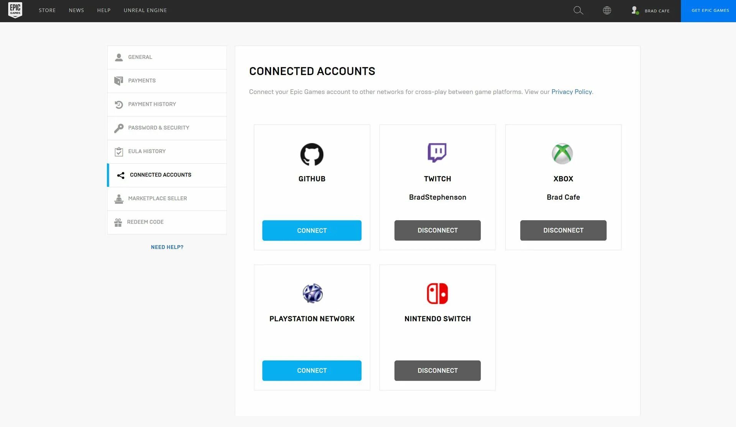Click the GitHub icon to connect

312,154
